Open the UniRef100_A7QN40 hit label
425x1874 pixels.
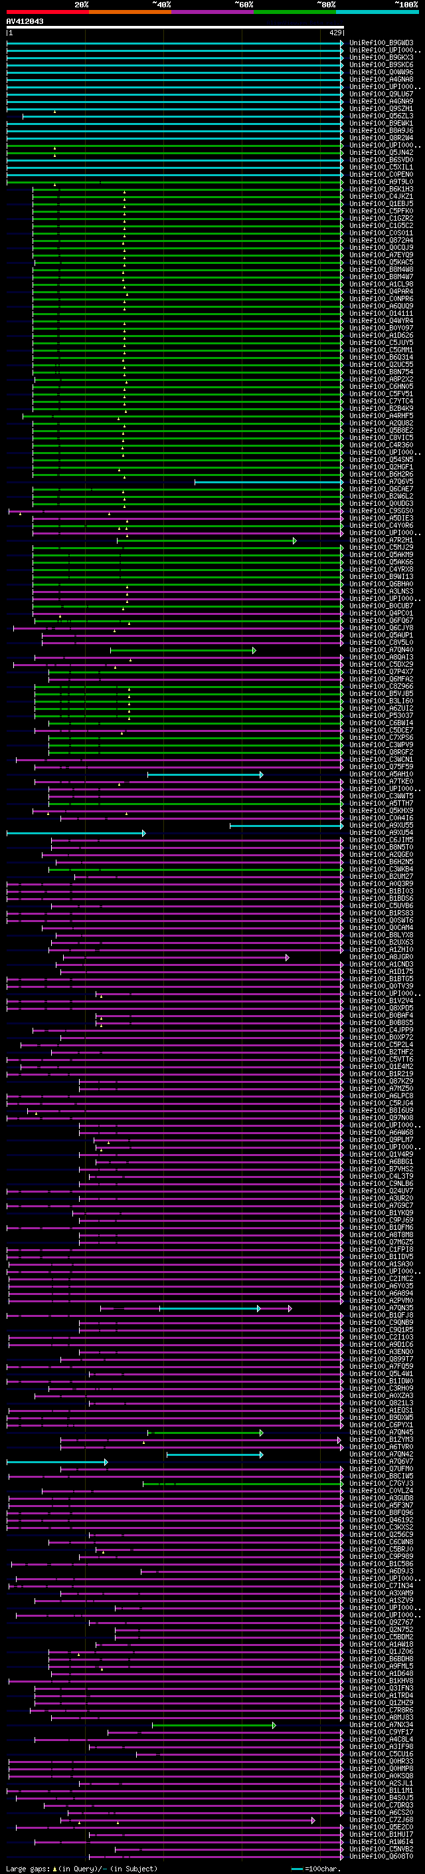(381, 650)
